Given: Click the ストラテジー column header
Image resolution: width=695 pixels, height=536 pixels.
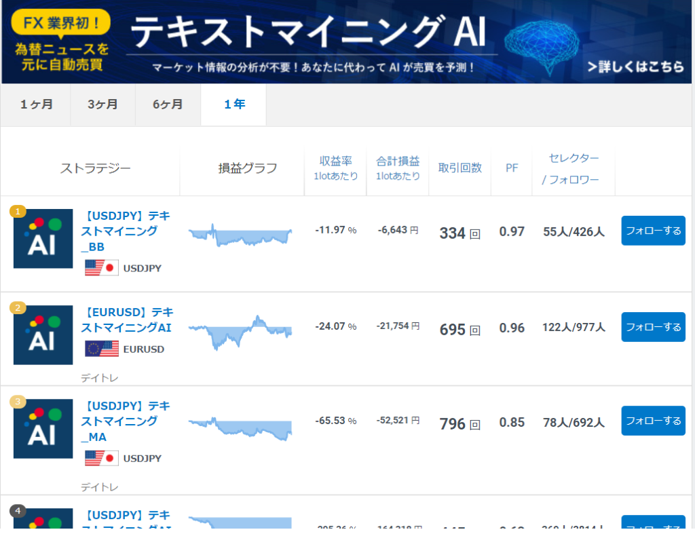Looking at the screenshot, I should tap(95, 168).
